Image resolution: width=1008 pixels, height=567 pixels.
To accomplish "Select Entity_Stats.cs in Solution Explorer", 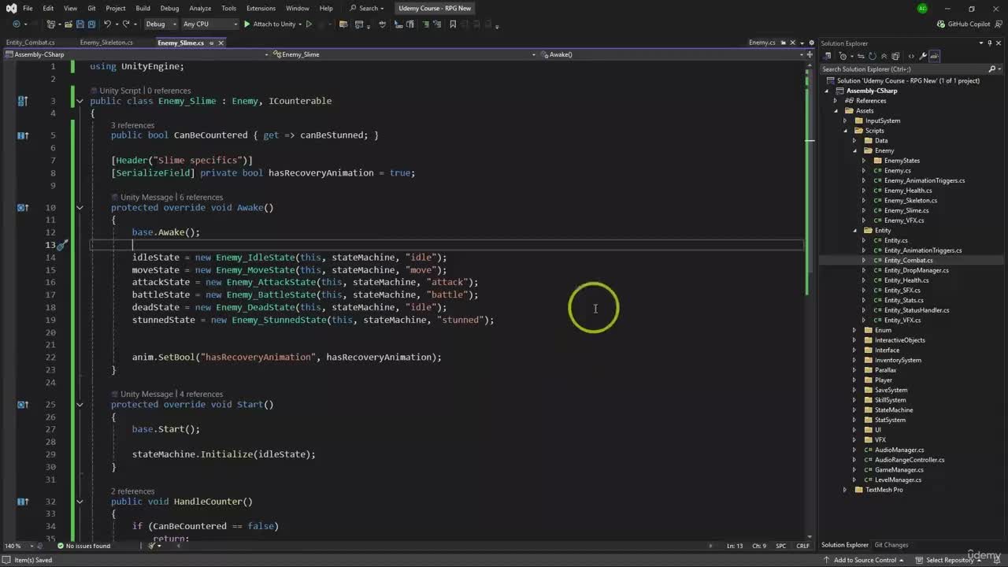I will tap(904, 300).
